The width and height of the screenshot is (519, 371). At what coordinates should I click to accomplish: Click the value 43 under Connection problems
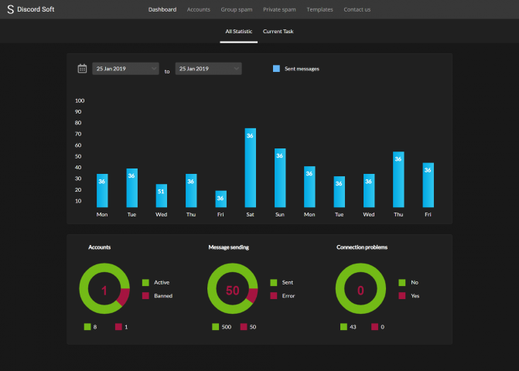point(353,327)
